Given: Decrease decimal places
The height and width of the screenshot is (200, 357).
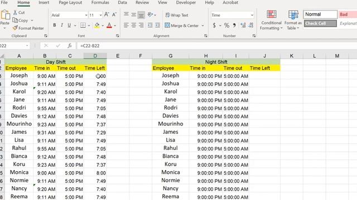Looking at the screenshot, I should coord(251,25).
